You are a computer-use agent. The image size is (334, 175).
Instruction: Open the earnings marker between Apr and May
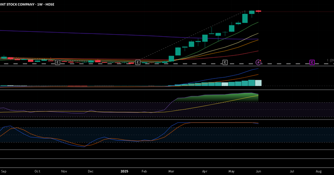[225, 63]
